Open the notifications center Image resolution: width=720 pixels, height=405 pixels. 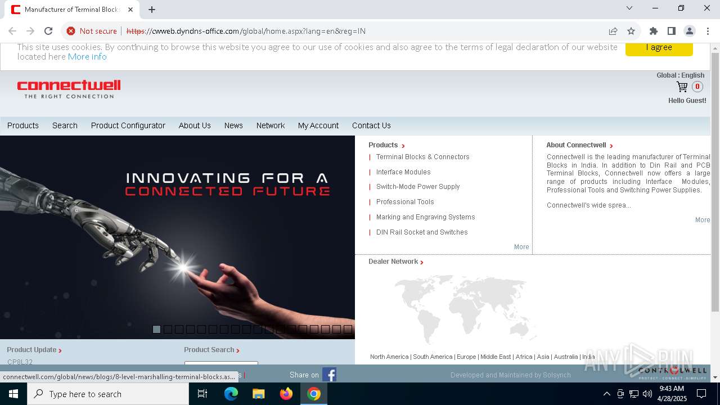coord(701,394)
